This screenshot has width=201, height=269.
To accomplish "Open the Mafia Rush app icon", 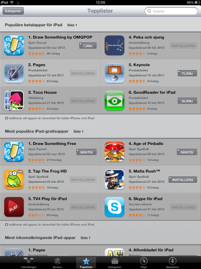I will [x=114, y=179].
